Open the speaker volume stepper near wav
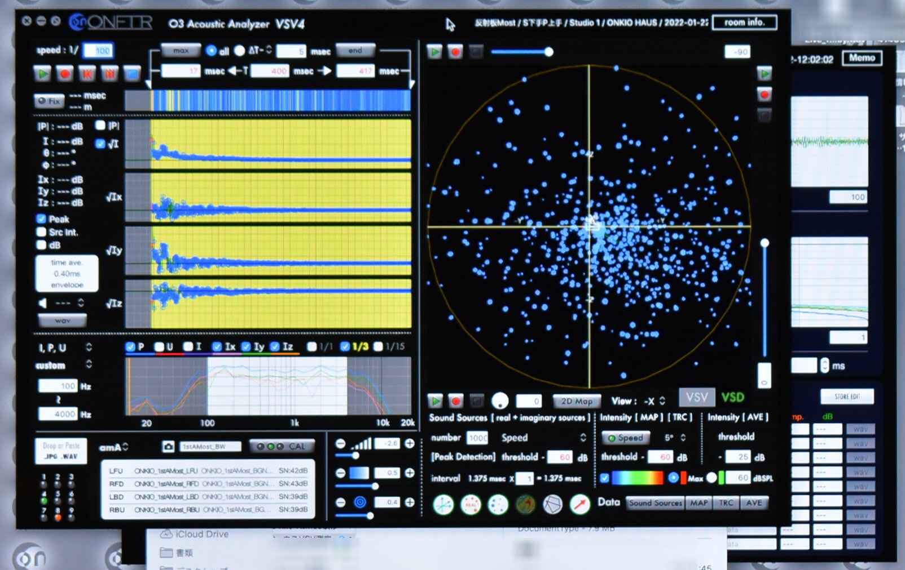This screenshot has height=570, width=905. coord(81,303)
